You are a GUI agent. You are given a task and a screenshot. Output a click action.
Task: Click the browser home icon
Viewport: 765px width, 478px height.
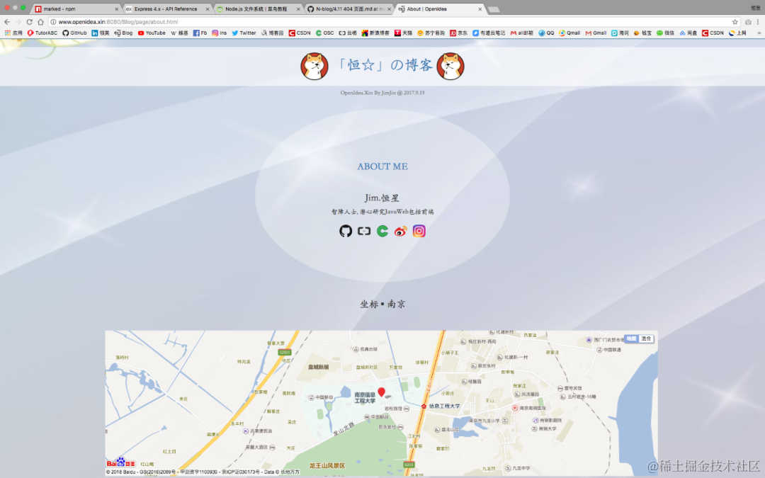40,22
